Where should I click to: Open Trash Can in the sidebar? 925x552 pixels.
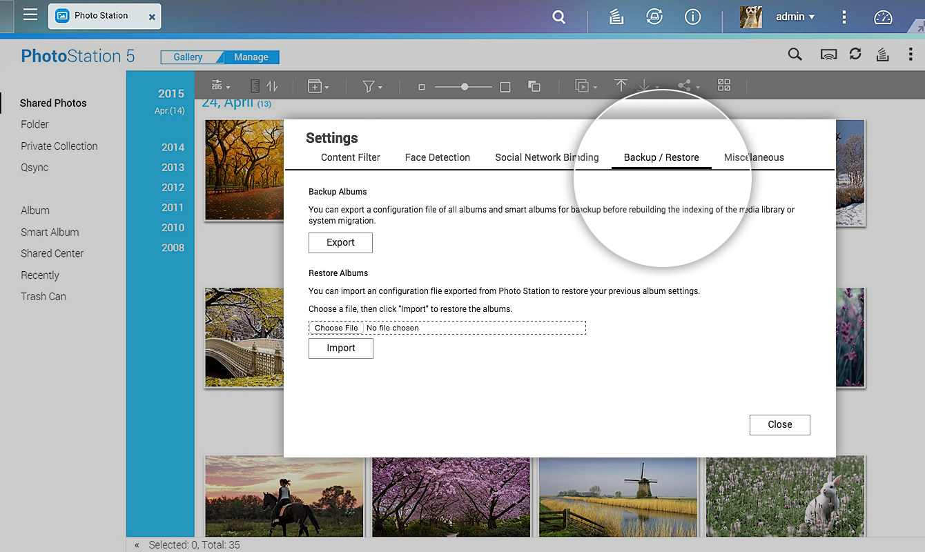pyautogui.click(x=43, y=296)
